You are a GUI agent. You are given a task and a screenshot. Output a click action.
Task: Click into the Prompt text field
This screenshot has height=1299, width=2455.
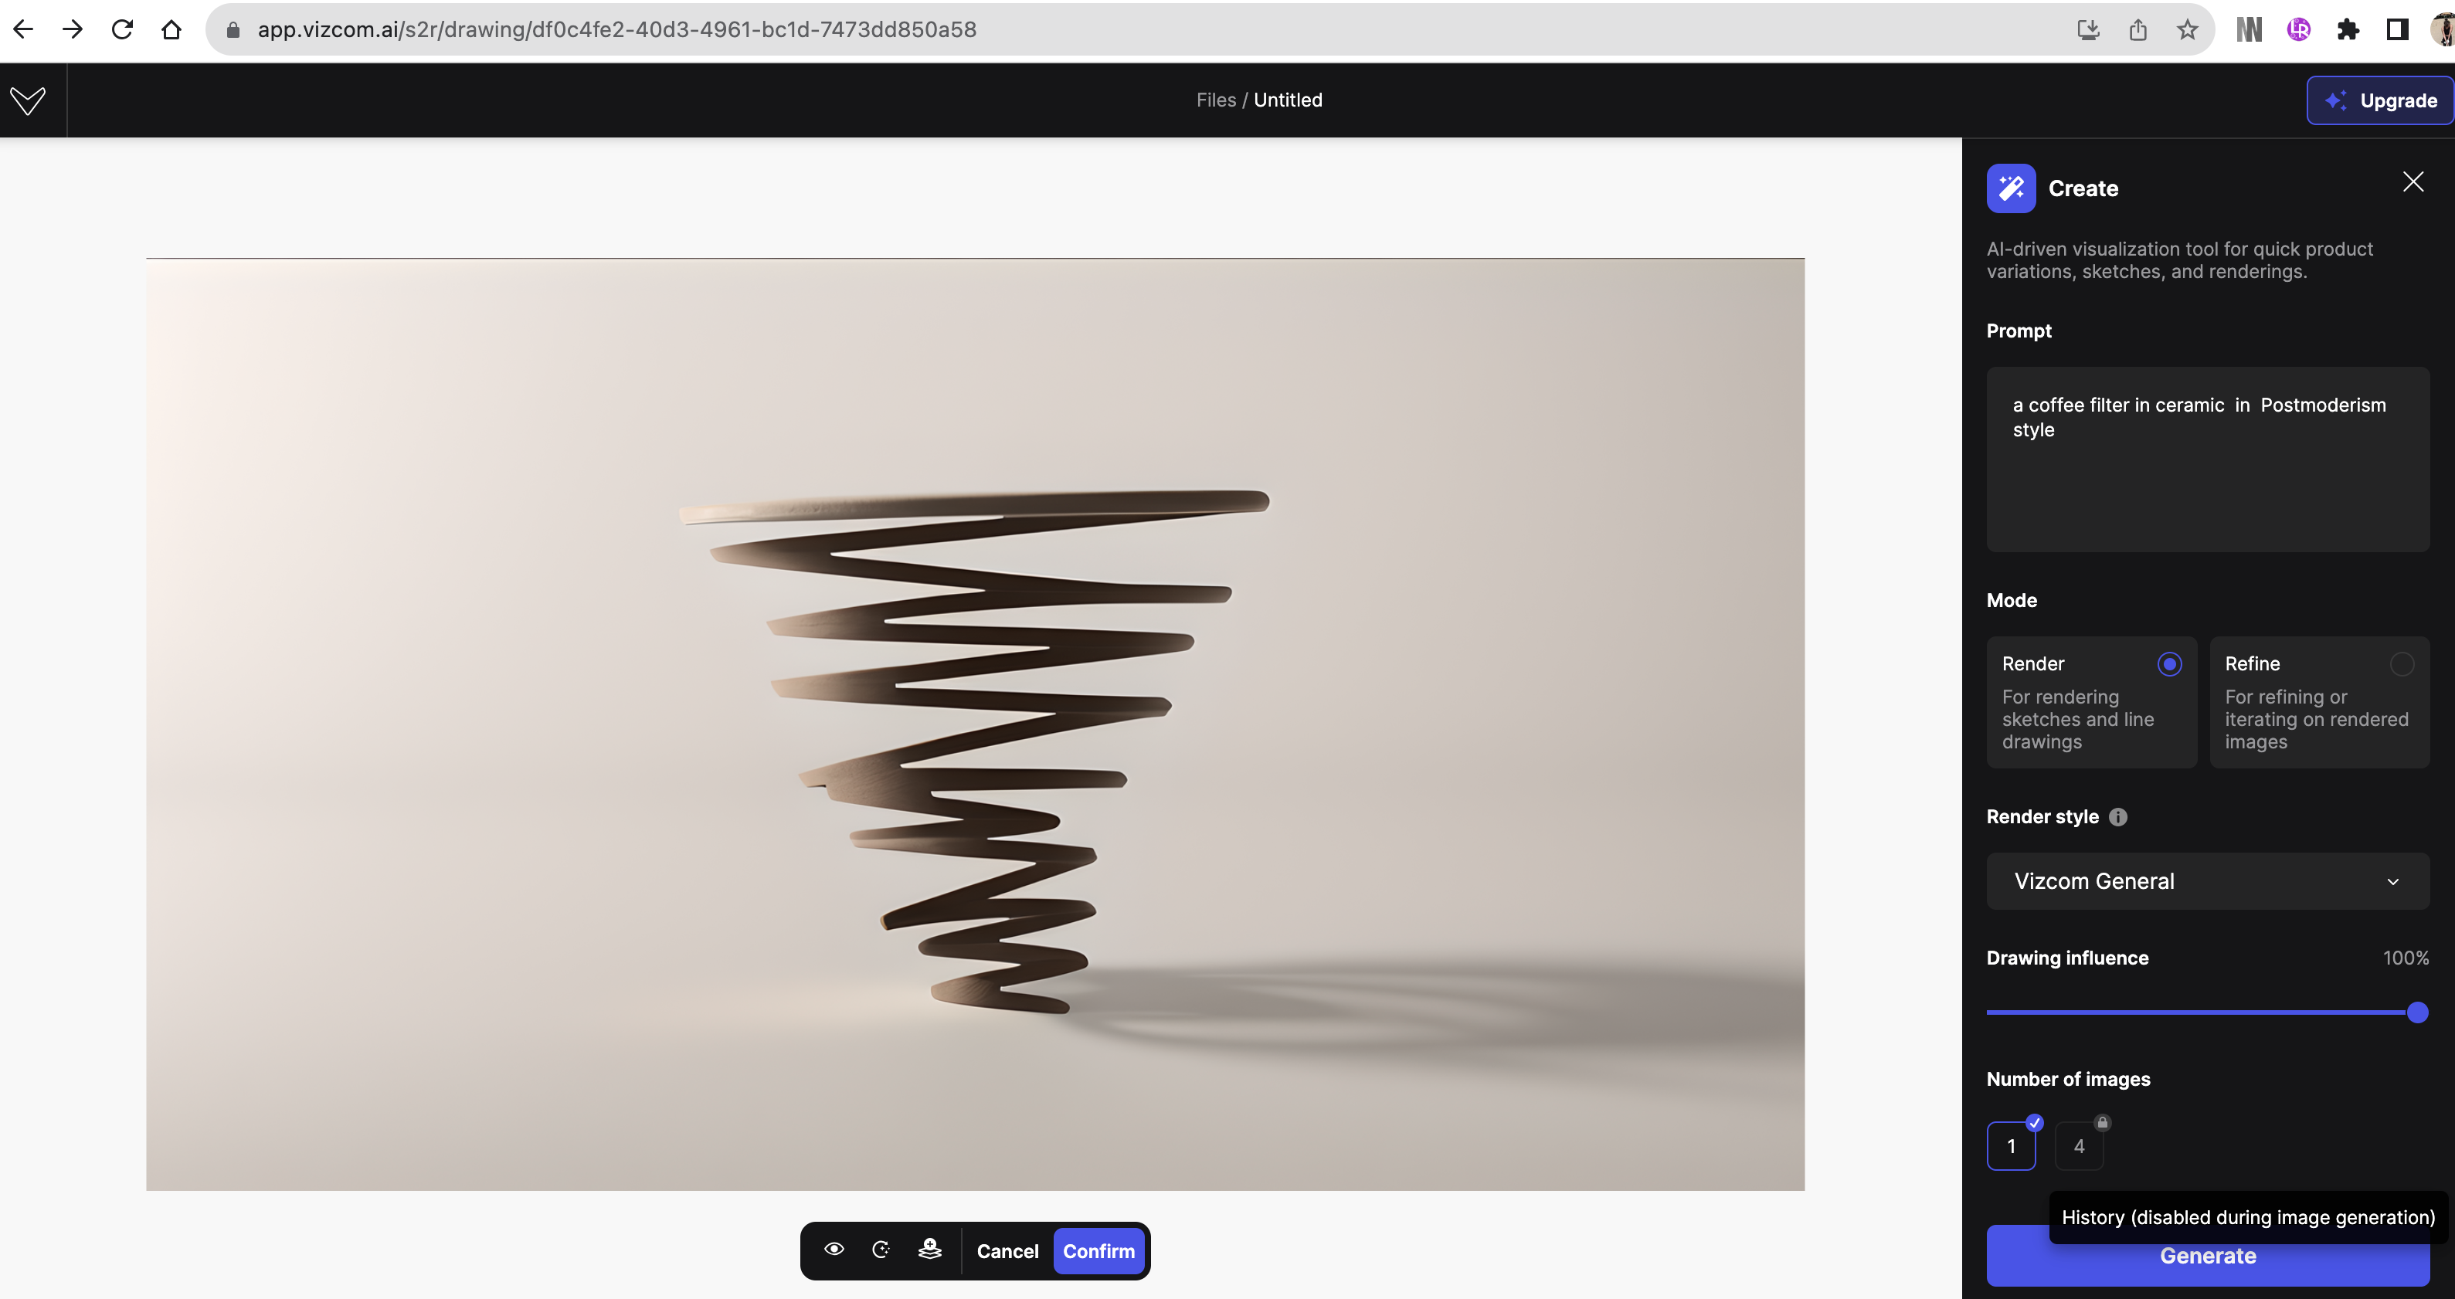click(2207, 460)
